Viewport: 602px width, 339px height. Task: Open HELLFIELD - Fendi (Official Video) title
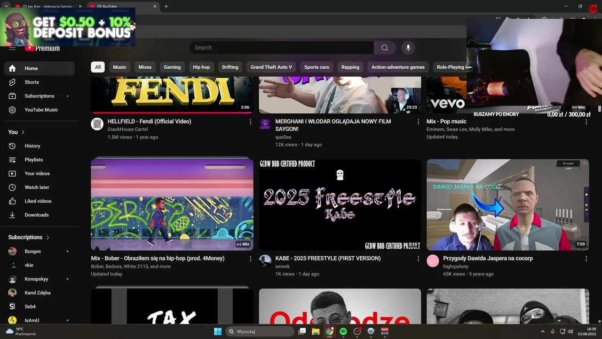[150, 121]
